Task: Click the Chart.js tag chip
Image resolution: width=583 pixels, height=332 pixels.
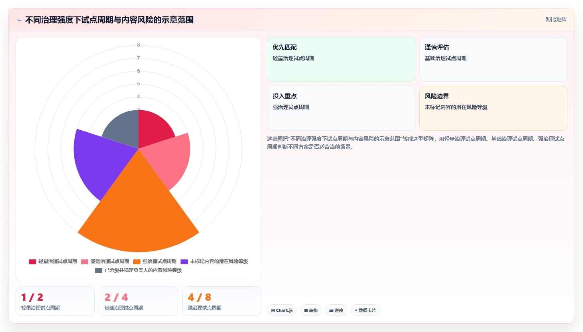Action: click(282, 310)
